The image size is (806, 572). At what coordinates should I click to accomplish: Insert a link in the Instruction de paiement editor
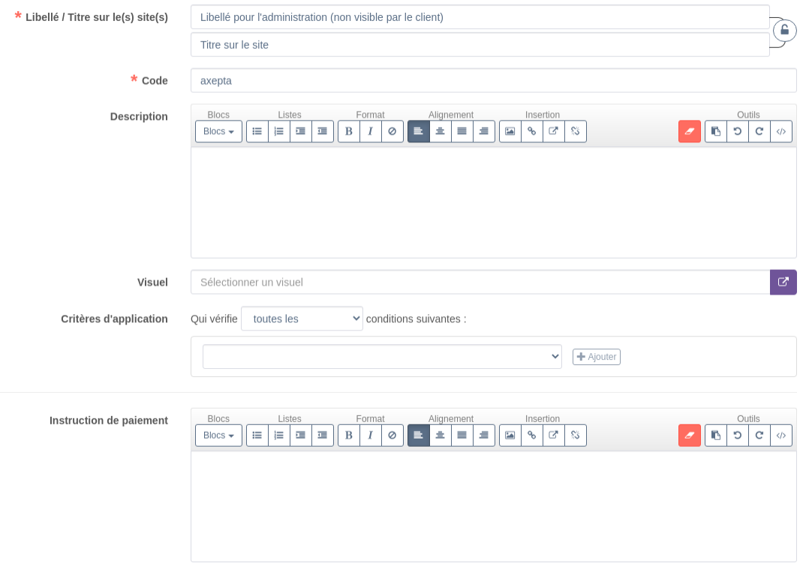[532, 436]
